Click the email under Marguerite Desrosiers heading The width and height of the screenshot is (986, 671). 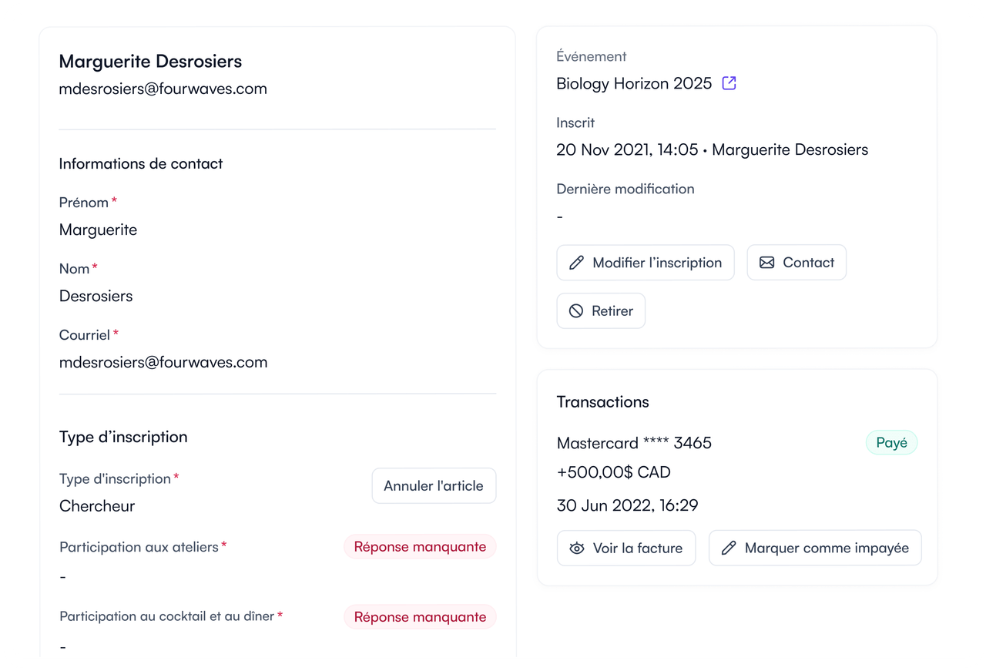(163, 89)
